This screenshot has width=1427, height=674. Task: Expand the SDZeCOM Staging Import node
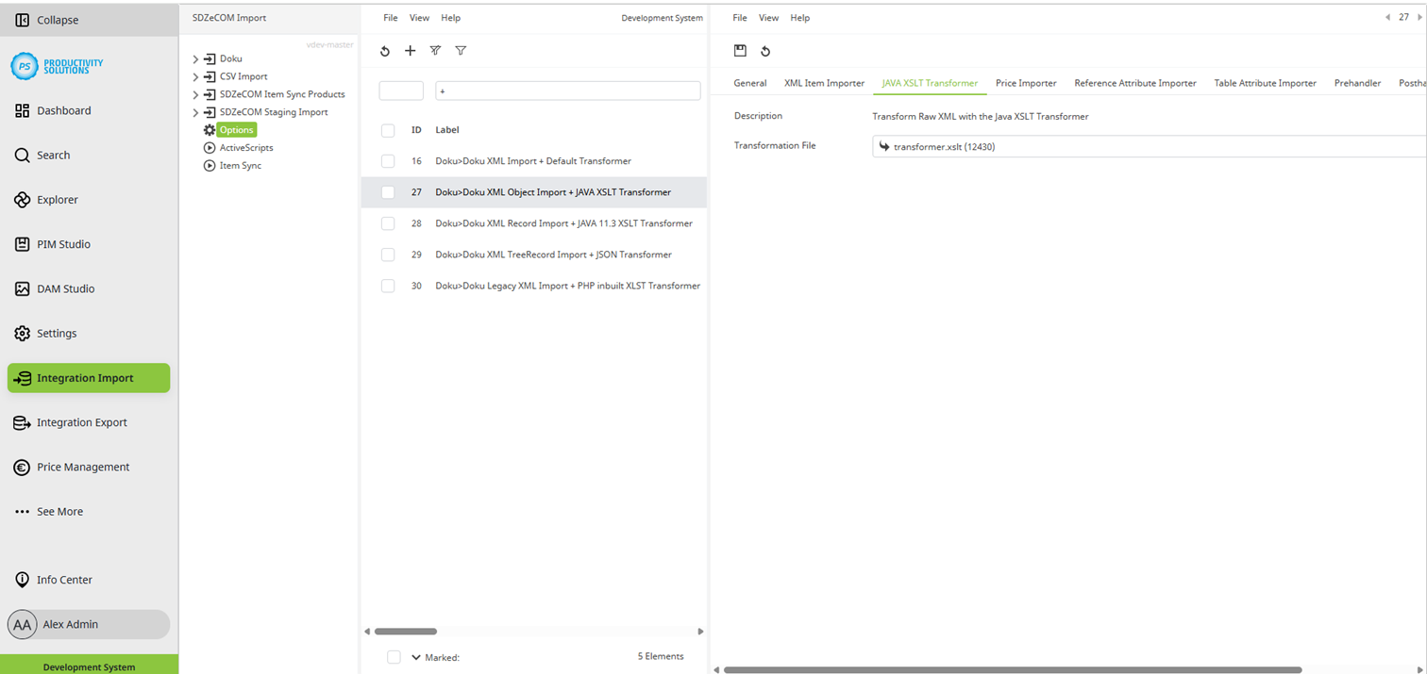(x=195, y=111)
